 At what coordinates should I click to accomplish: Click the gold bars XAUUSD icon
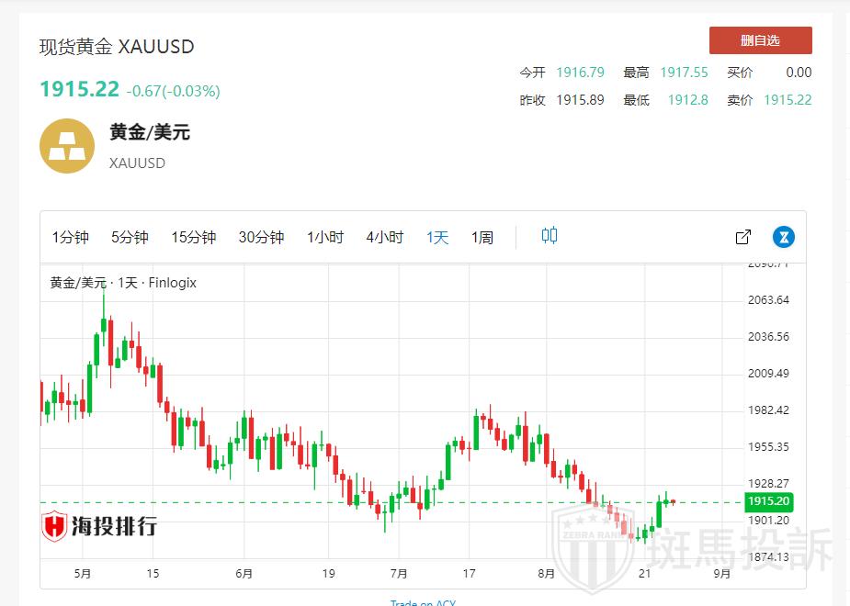coord(67,146)
